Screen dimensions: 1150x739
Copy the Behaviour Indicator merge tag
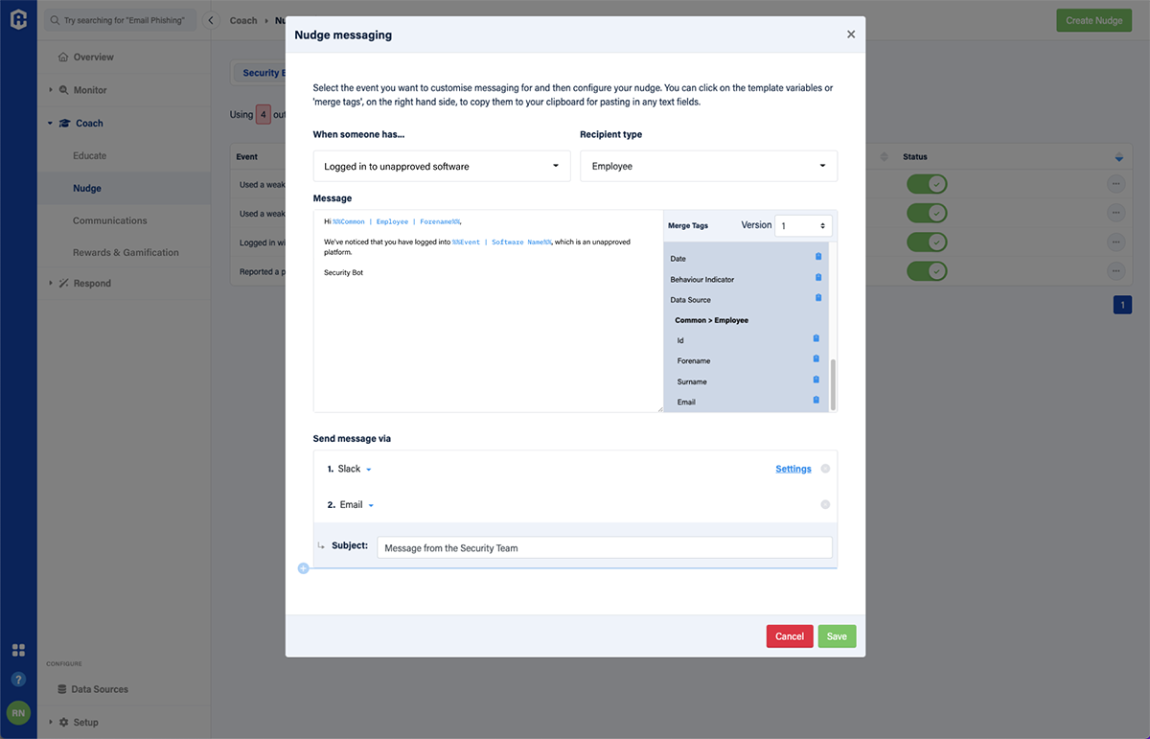pyautogui.click(x=816, y=278)
